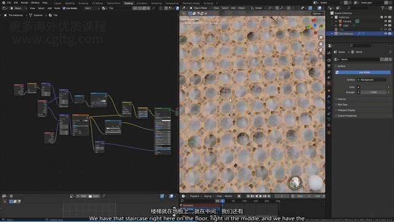Open the Render menu
The image size is (394, 222).
click(25, 2)
